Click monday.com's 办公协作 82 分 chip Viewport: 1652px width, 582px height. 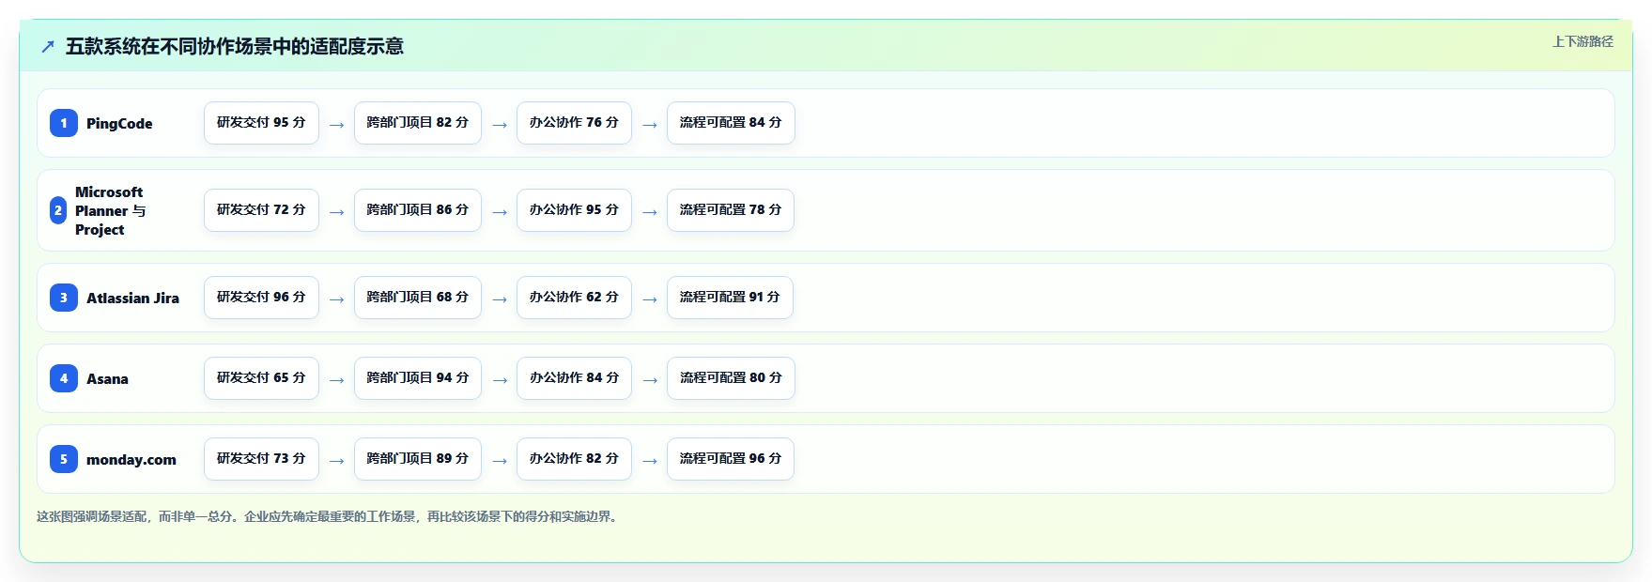[574, 459]
